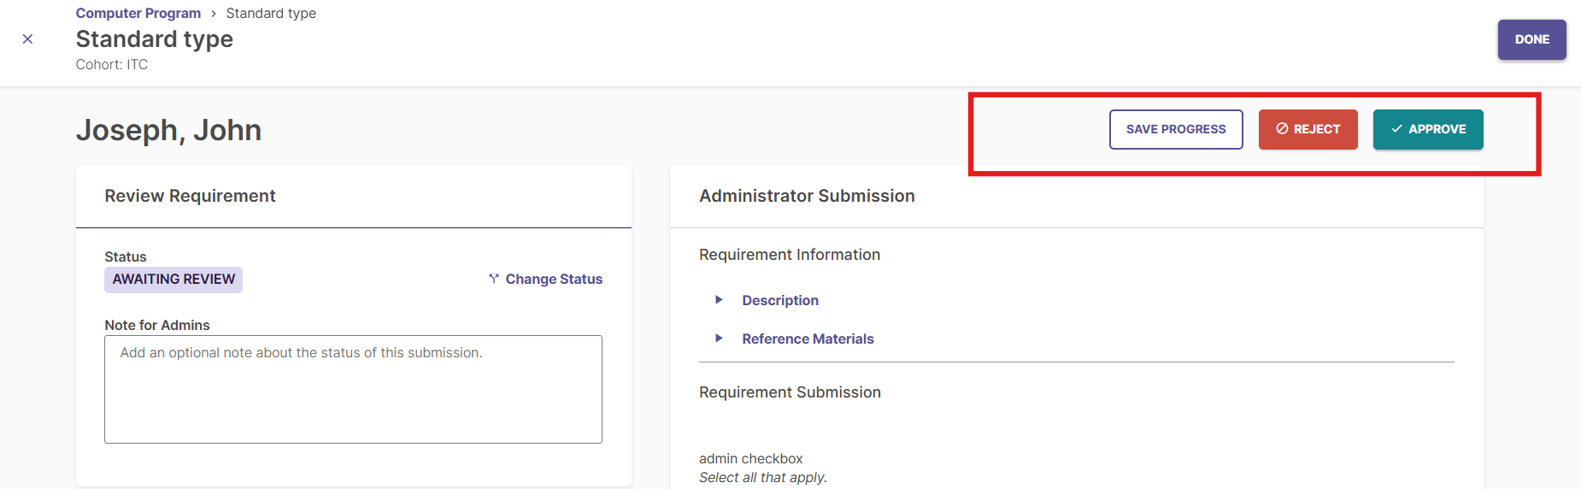Click the Administrator Submission heading
Image resolution: width=1581 pixels, height=489 pixels.
pyautogui.click(x=807, y=196)
